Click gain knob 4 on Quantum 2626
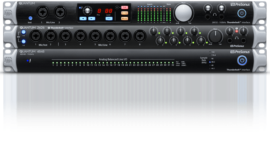 click(174, 41)
